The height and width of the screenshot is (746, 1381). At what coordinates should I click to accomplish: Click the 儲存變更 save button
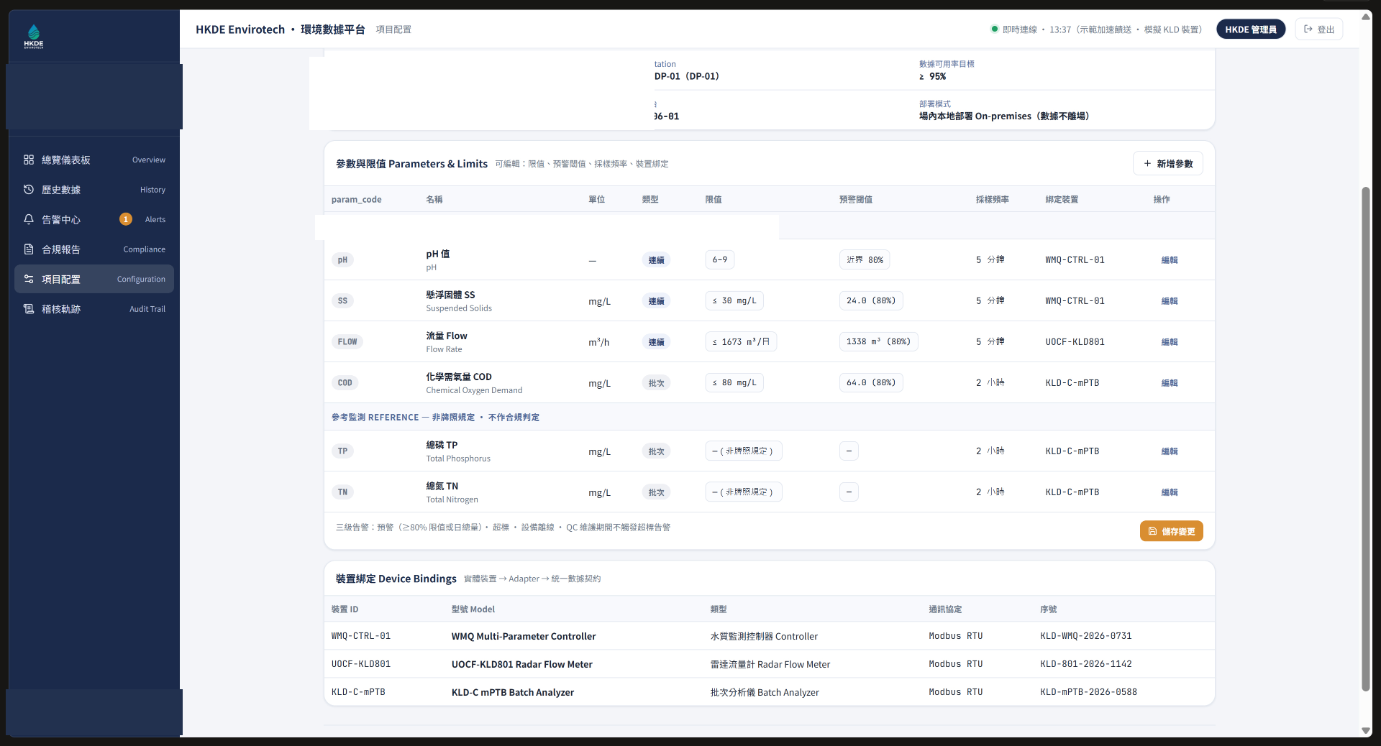(1172, 531)
